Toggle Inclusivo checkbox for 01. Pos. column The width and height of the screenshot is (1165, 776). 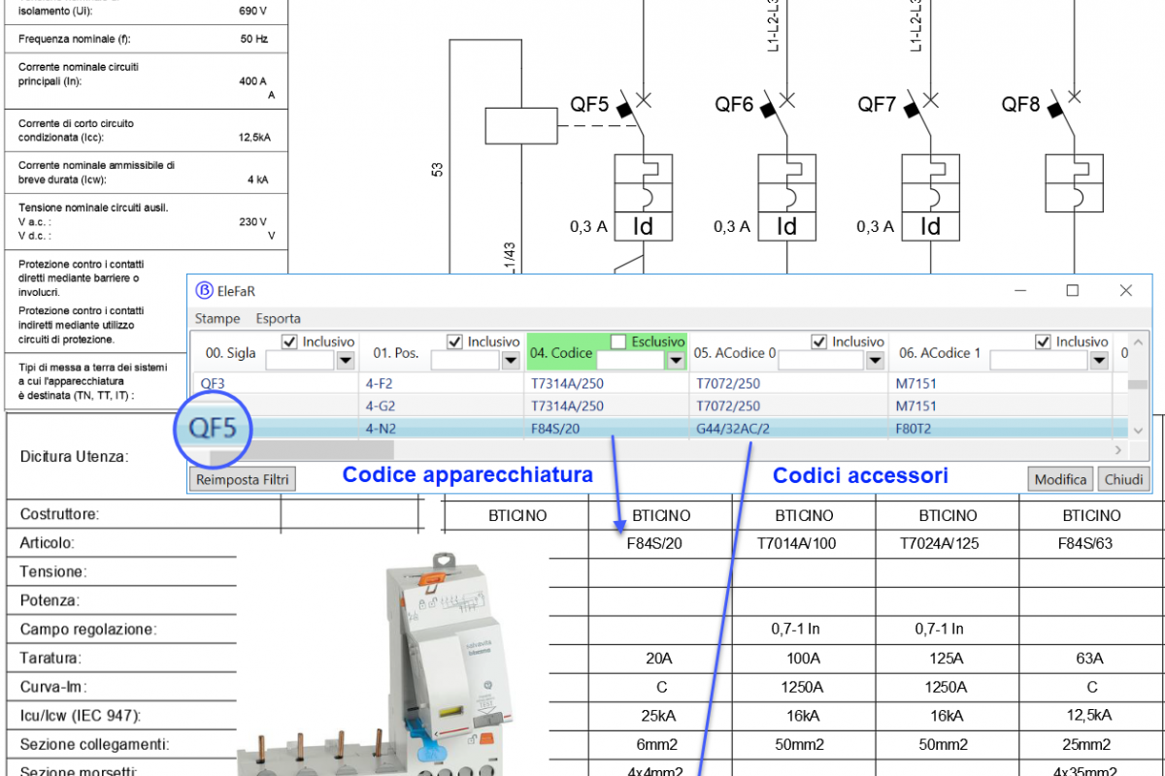454,342
